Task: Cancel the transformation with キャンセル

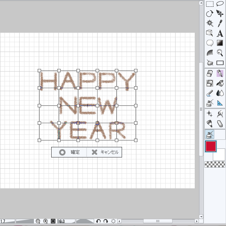Action: point(104,152)
